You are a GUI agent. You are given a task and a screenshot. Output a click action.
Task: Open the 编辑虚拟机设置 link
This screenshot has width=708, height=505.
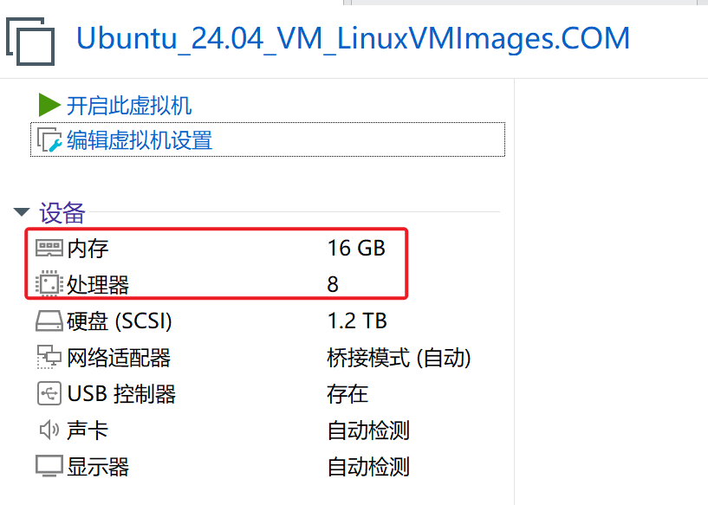(140, 140)
